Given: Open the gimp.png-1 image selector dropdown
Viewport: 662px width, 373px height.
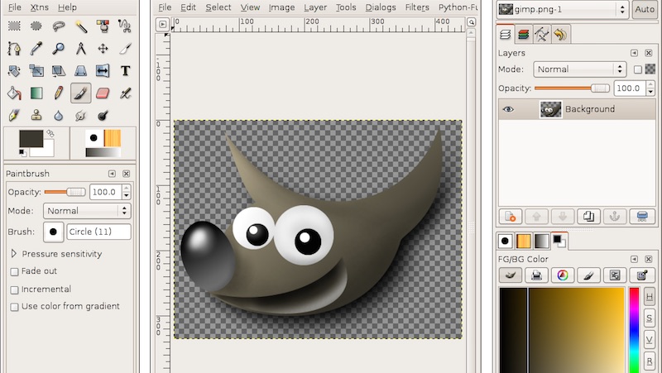Looking at the screenshot, I should pos(562,9).
